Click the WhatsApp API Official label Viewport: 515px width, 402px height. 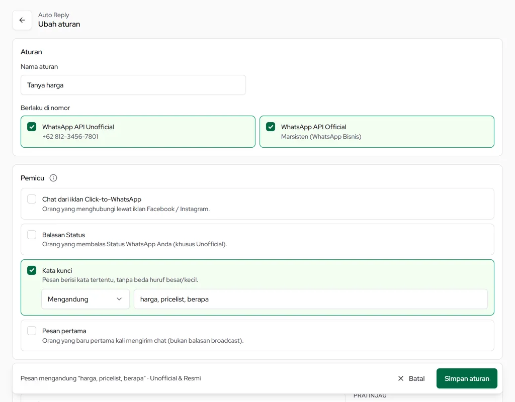click(x=314, y=127)
